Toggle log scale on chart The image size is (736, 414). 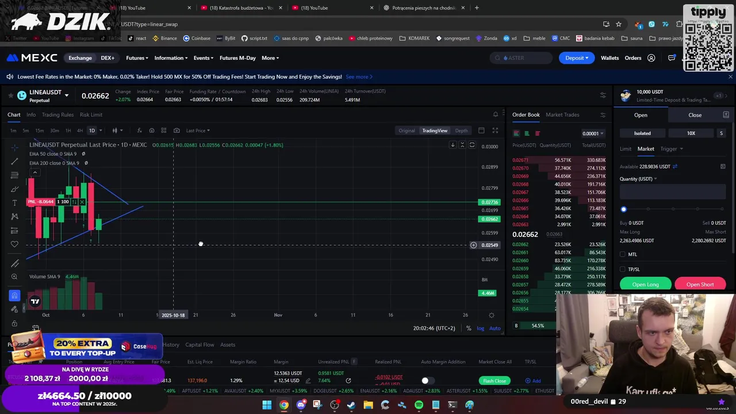click(481, 328)
